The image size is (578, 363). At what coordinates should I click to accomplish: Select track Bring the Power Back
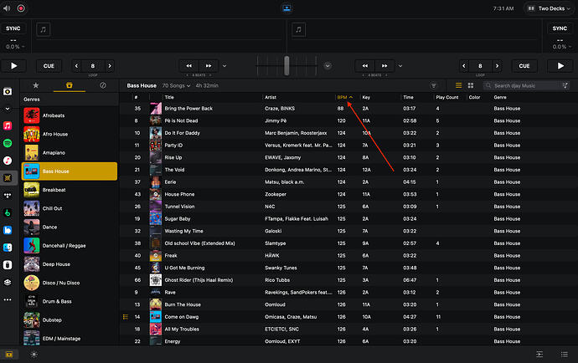(348, 109)
